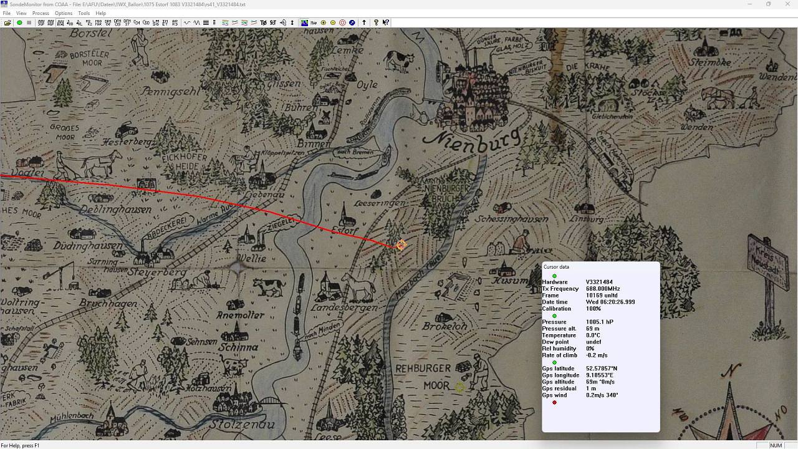
Task: Click the large waveform display icon
Action: click(x=196, y=22)
